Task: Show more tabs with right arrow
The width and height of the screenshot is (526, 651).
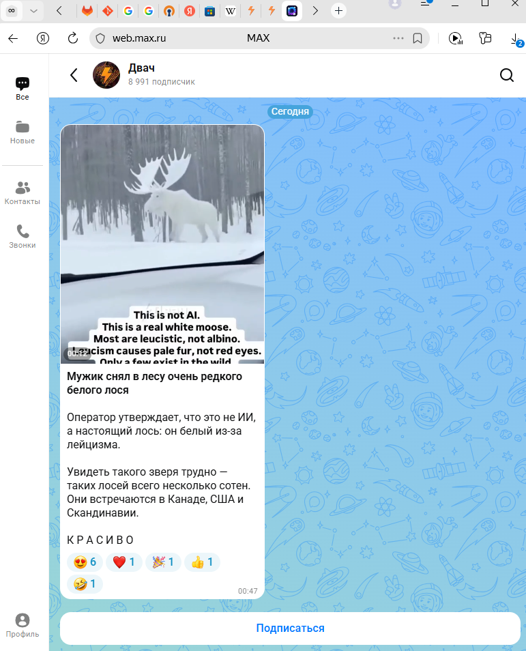Action: point(315,11)
